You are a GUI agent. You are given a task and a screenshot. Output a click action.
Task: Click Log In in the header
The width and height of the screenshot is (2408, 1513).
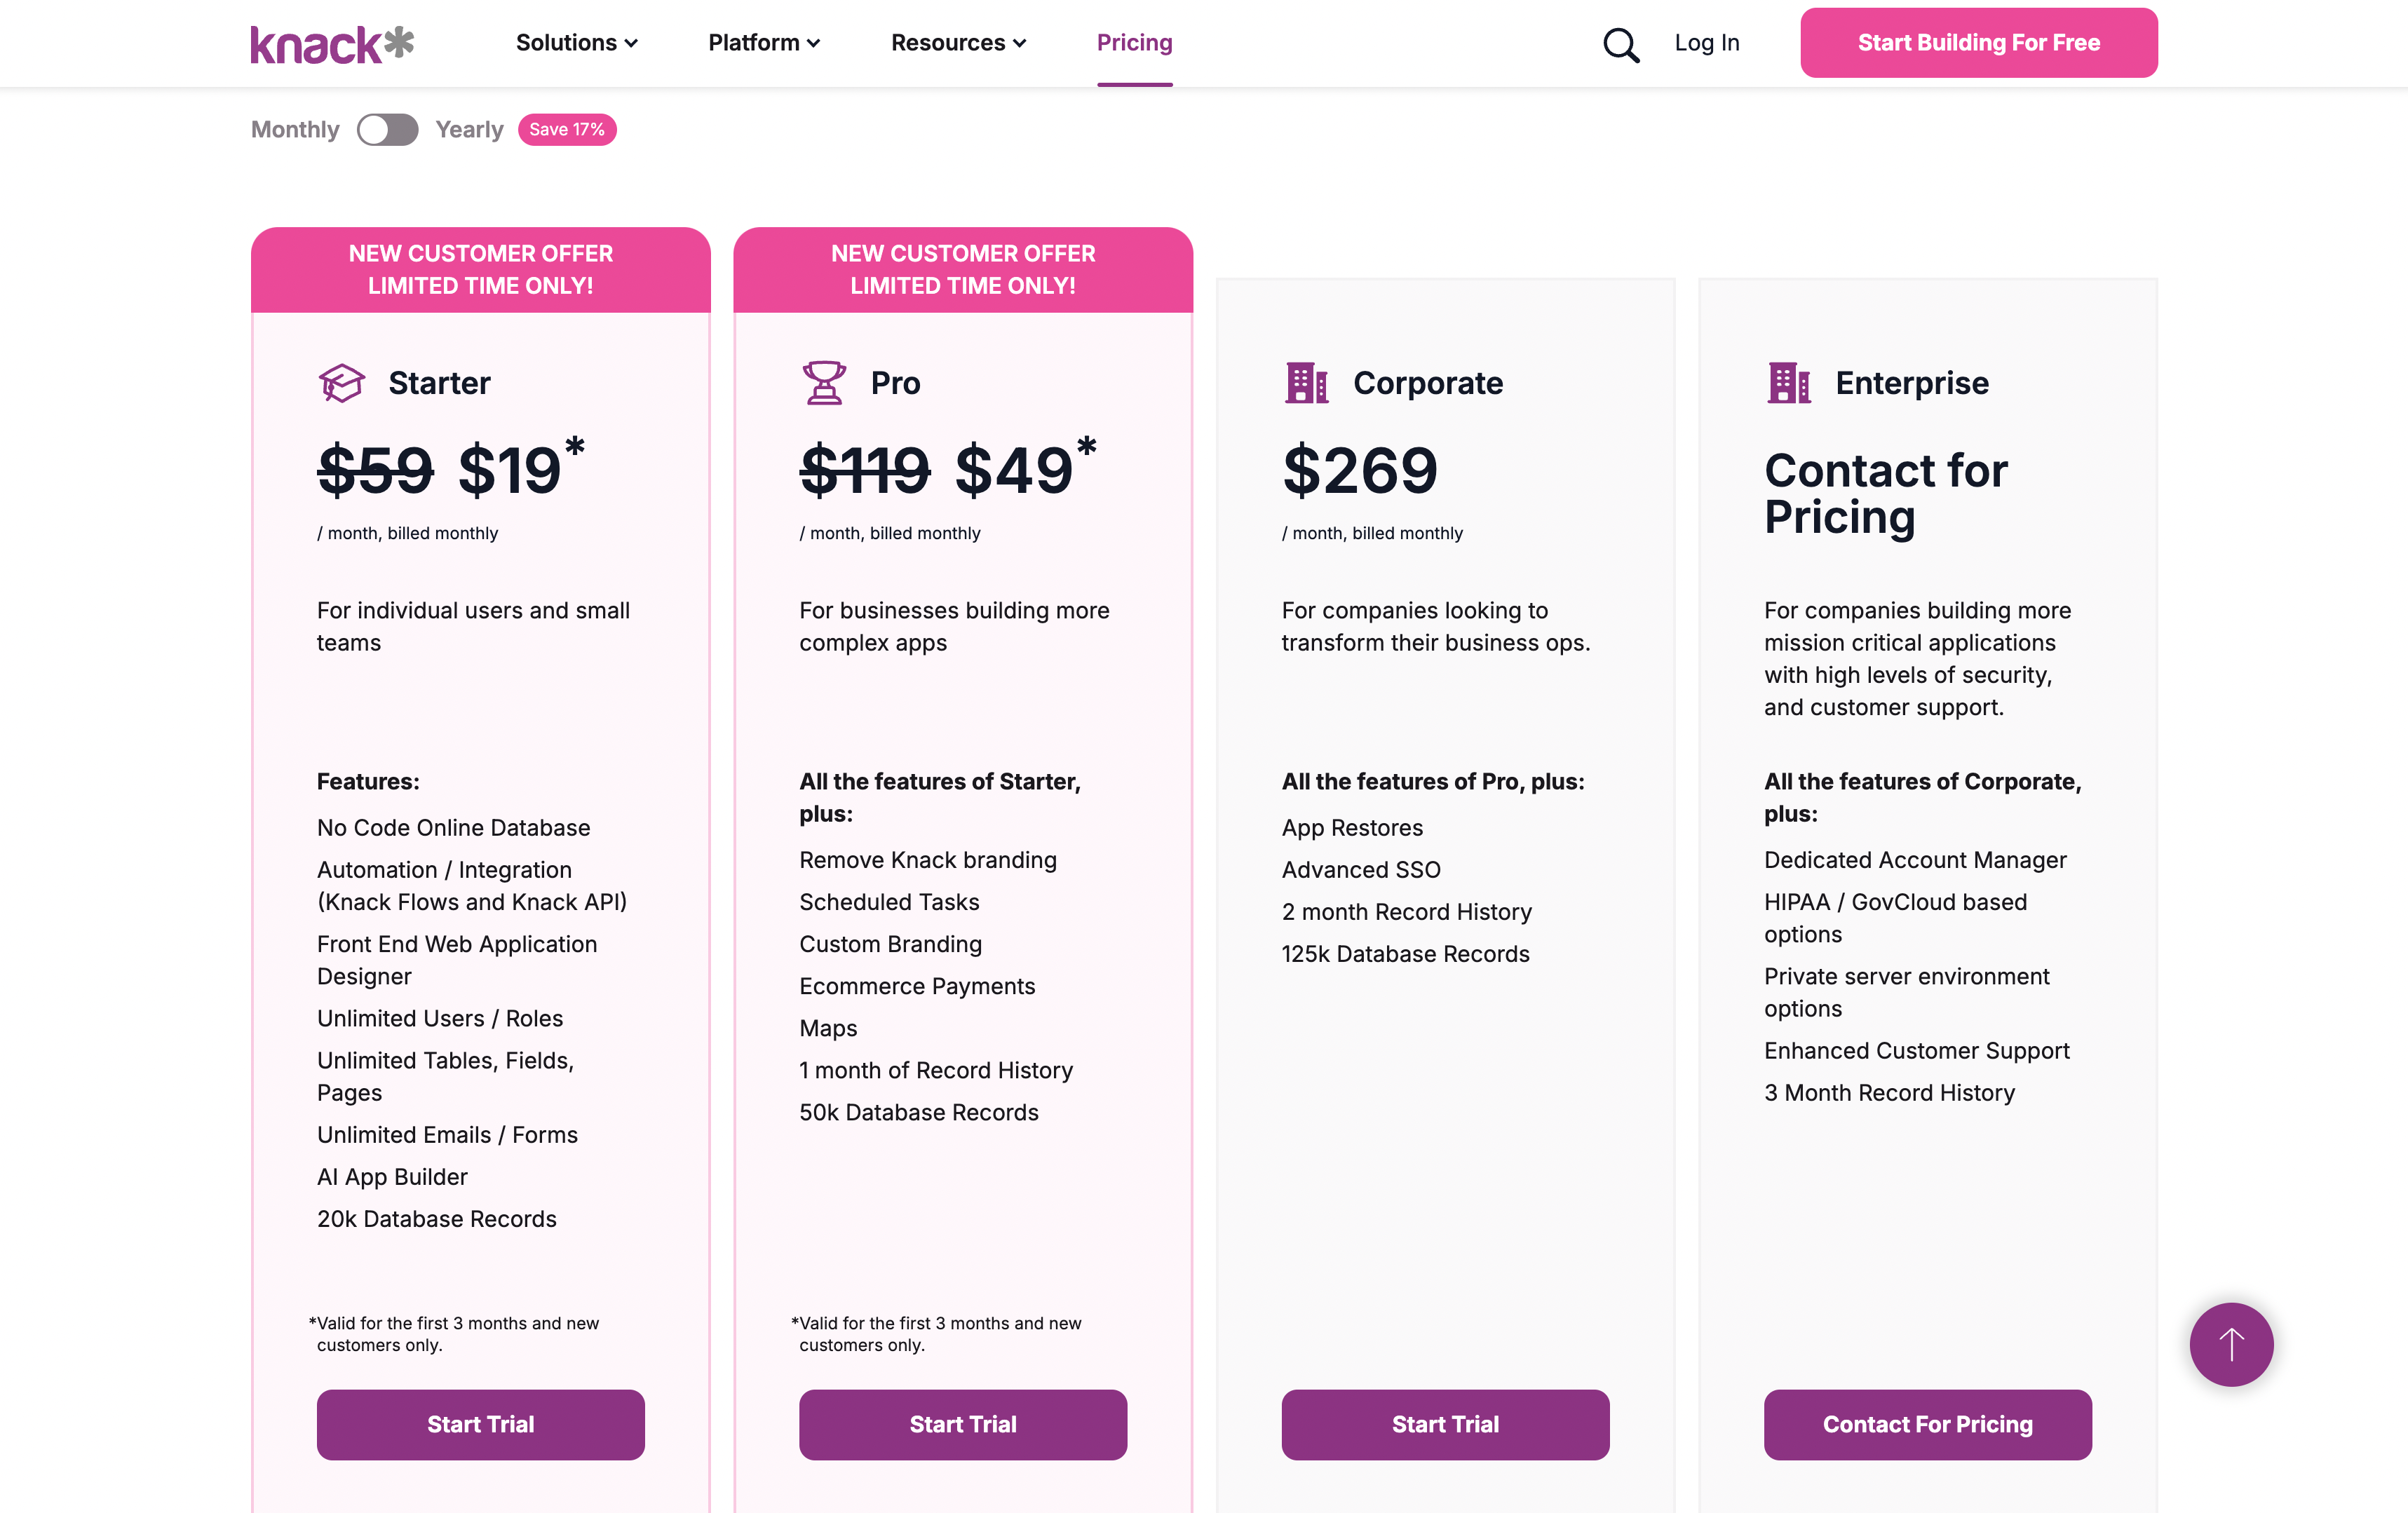coord(1706,43)
